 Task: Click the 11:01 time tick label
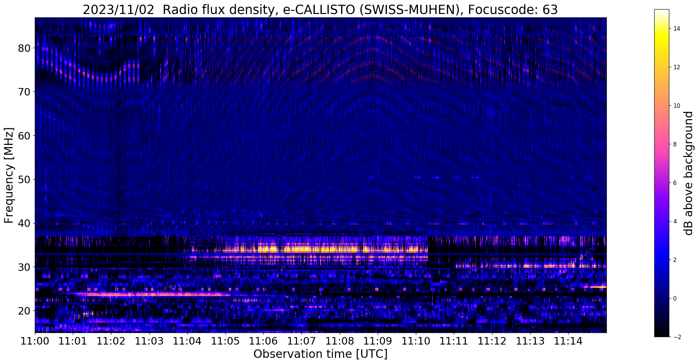(x=73, y=341)
